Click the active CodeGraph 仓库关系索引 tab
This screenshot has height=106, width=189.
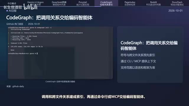tap(106, 3)
